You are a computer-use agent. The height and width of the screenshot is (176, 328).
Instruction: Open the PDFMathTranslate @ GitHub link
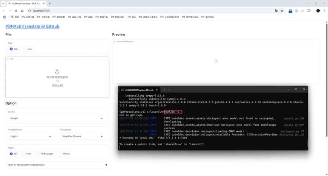point(33,26)
